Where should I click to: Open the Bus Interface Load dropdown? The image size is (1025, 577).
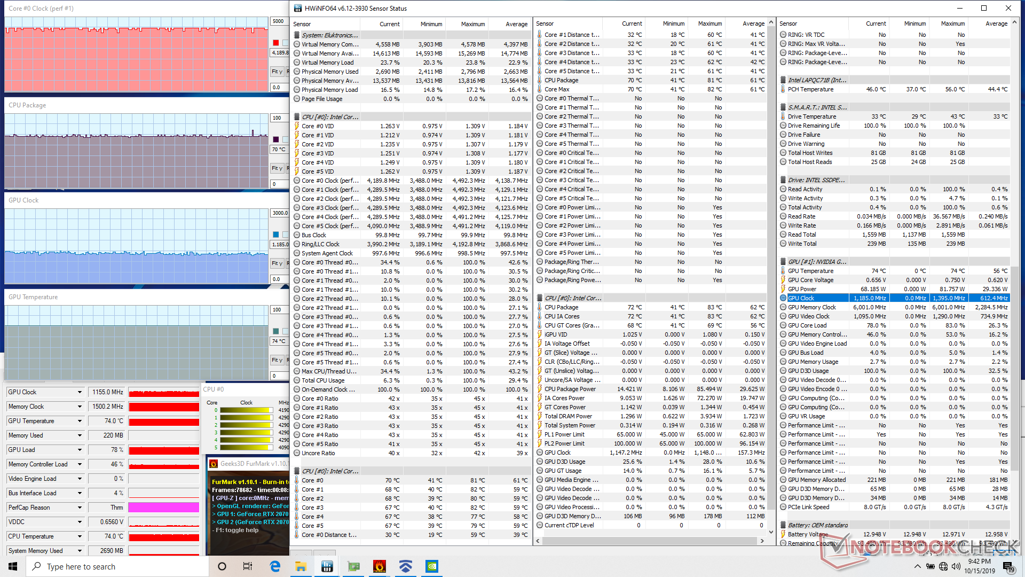tap(80, 493)
